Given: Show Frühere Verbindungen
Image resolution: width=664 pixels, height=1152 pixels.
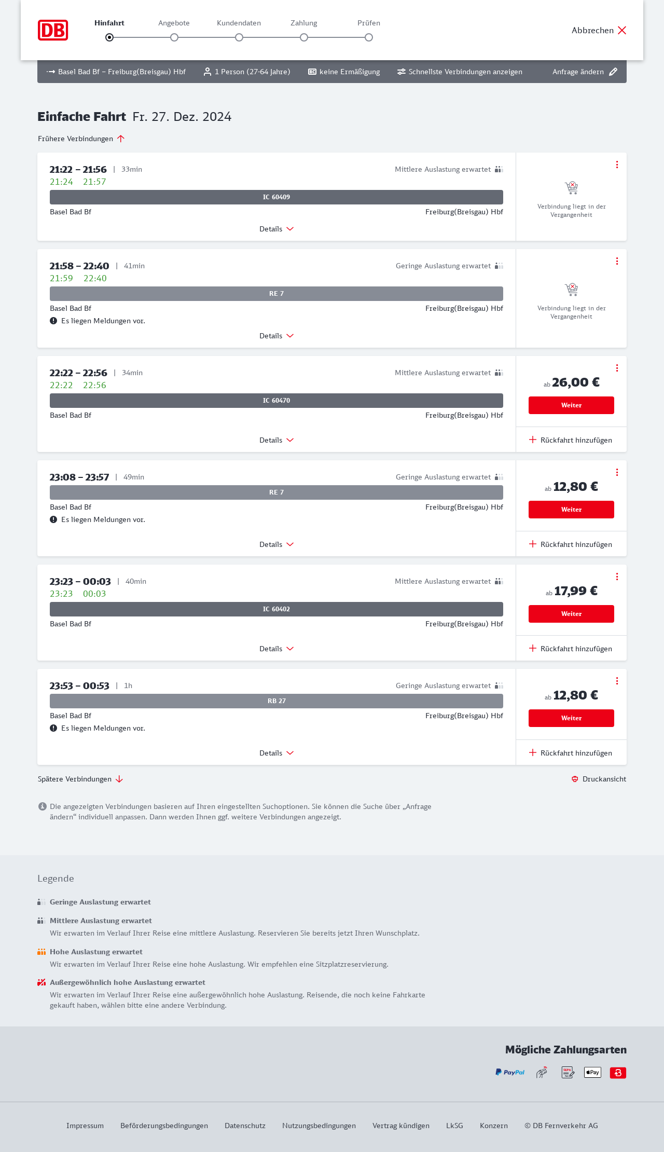Looking at the screenshot, I should coord(81,139).
